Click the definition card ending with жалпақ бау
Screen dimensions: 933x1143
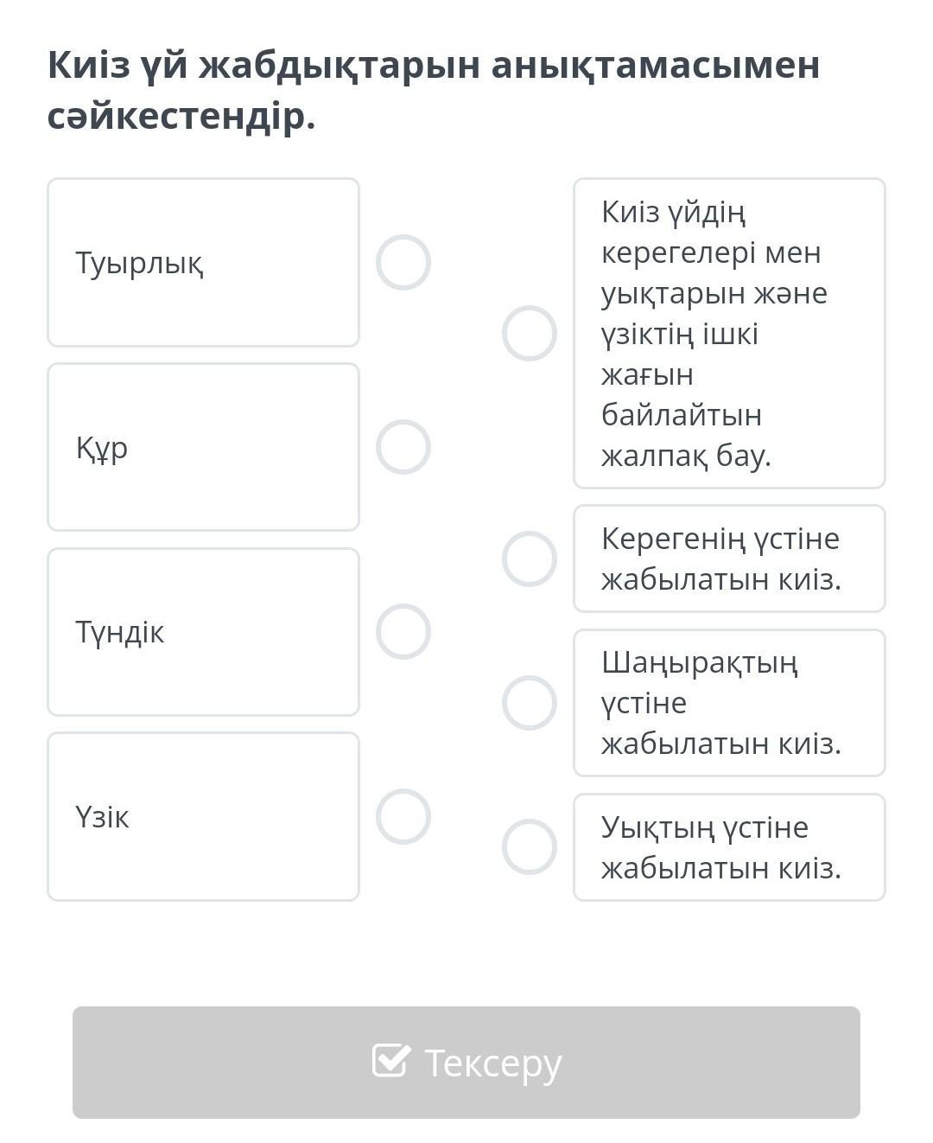pyautogui.click(x=729, y=333)
